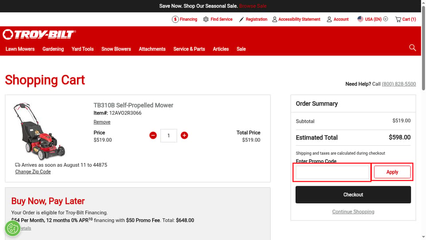Click Continue Shopping link

tap(353, 212)
